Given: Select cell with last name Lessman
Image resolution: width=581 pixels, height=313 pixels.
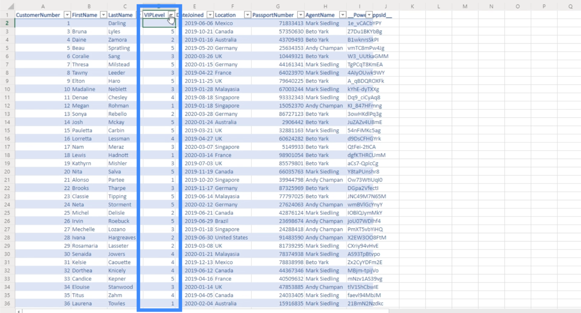Looking at the screenshot, I should pos(124,139).
